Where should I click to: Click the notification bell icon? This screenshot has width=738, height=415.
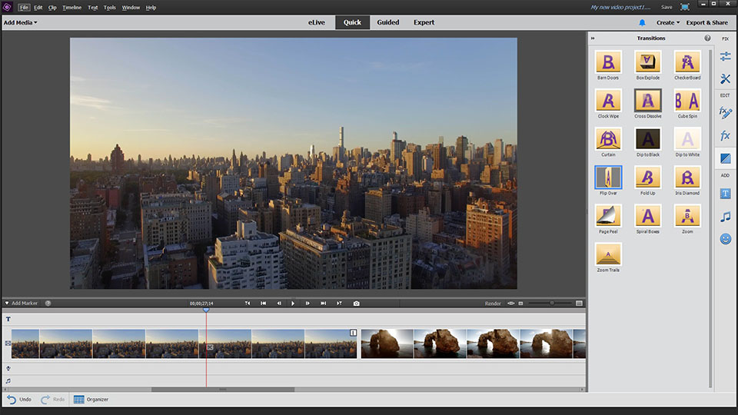click(x=642, y=23)
